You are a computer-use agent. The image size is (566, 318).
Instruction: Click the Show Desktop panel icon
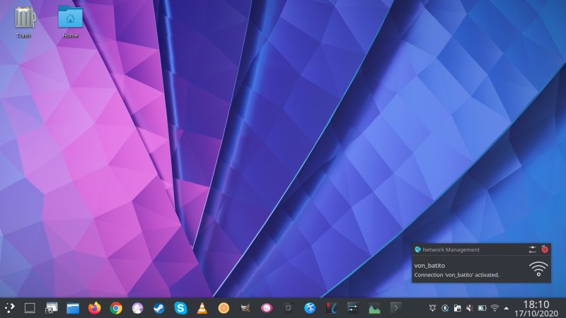30,308
